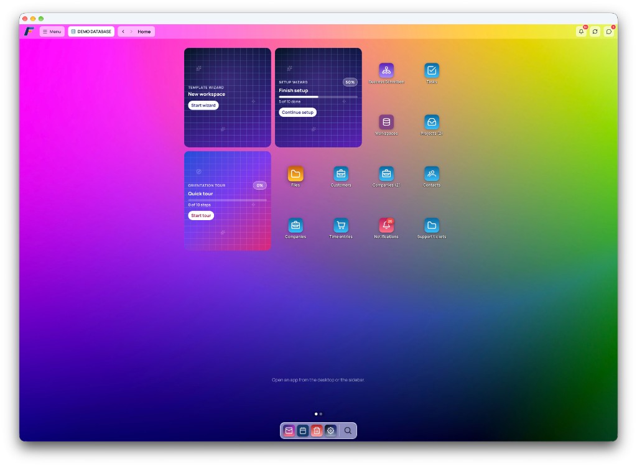Open the calendar icon in the dock
The height and width of the screenshot is (467, 637).
(x=303, y=430)
